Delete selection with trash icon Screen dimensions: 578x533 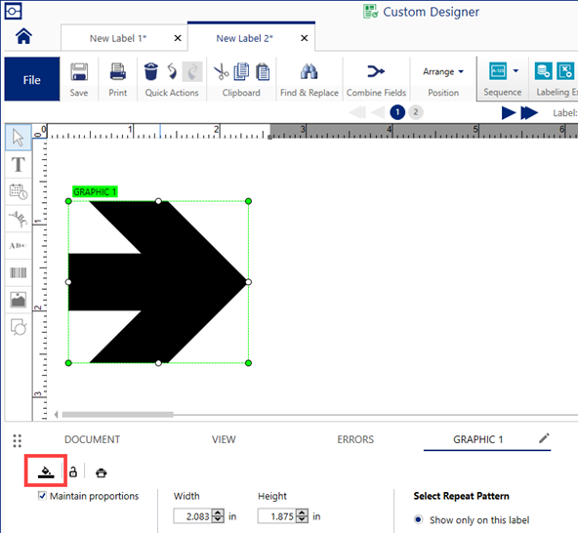[x=150, y=71]
